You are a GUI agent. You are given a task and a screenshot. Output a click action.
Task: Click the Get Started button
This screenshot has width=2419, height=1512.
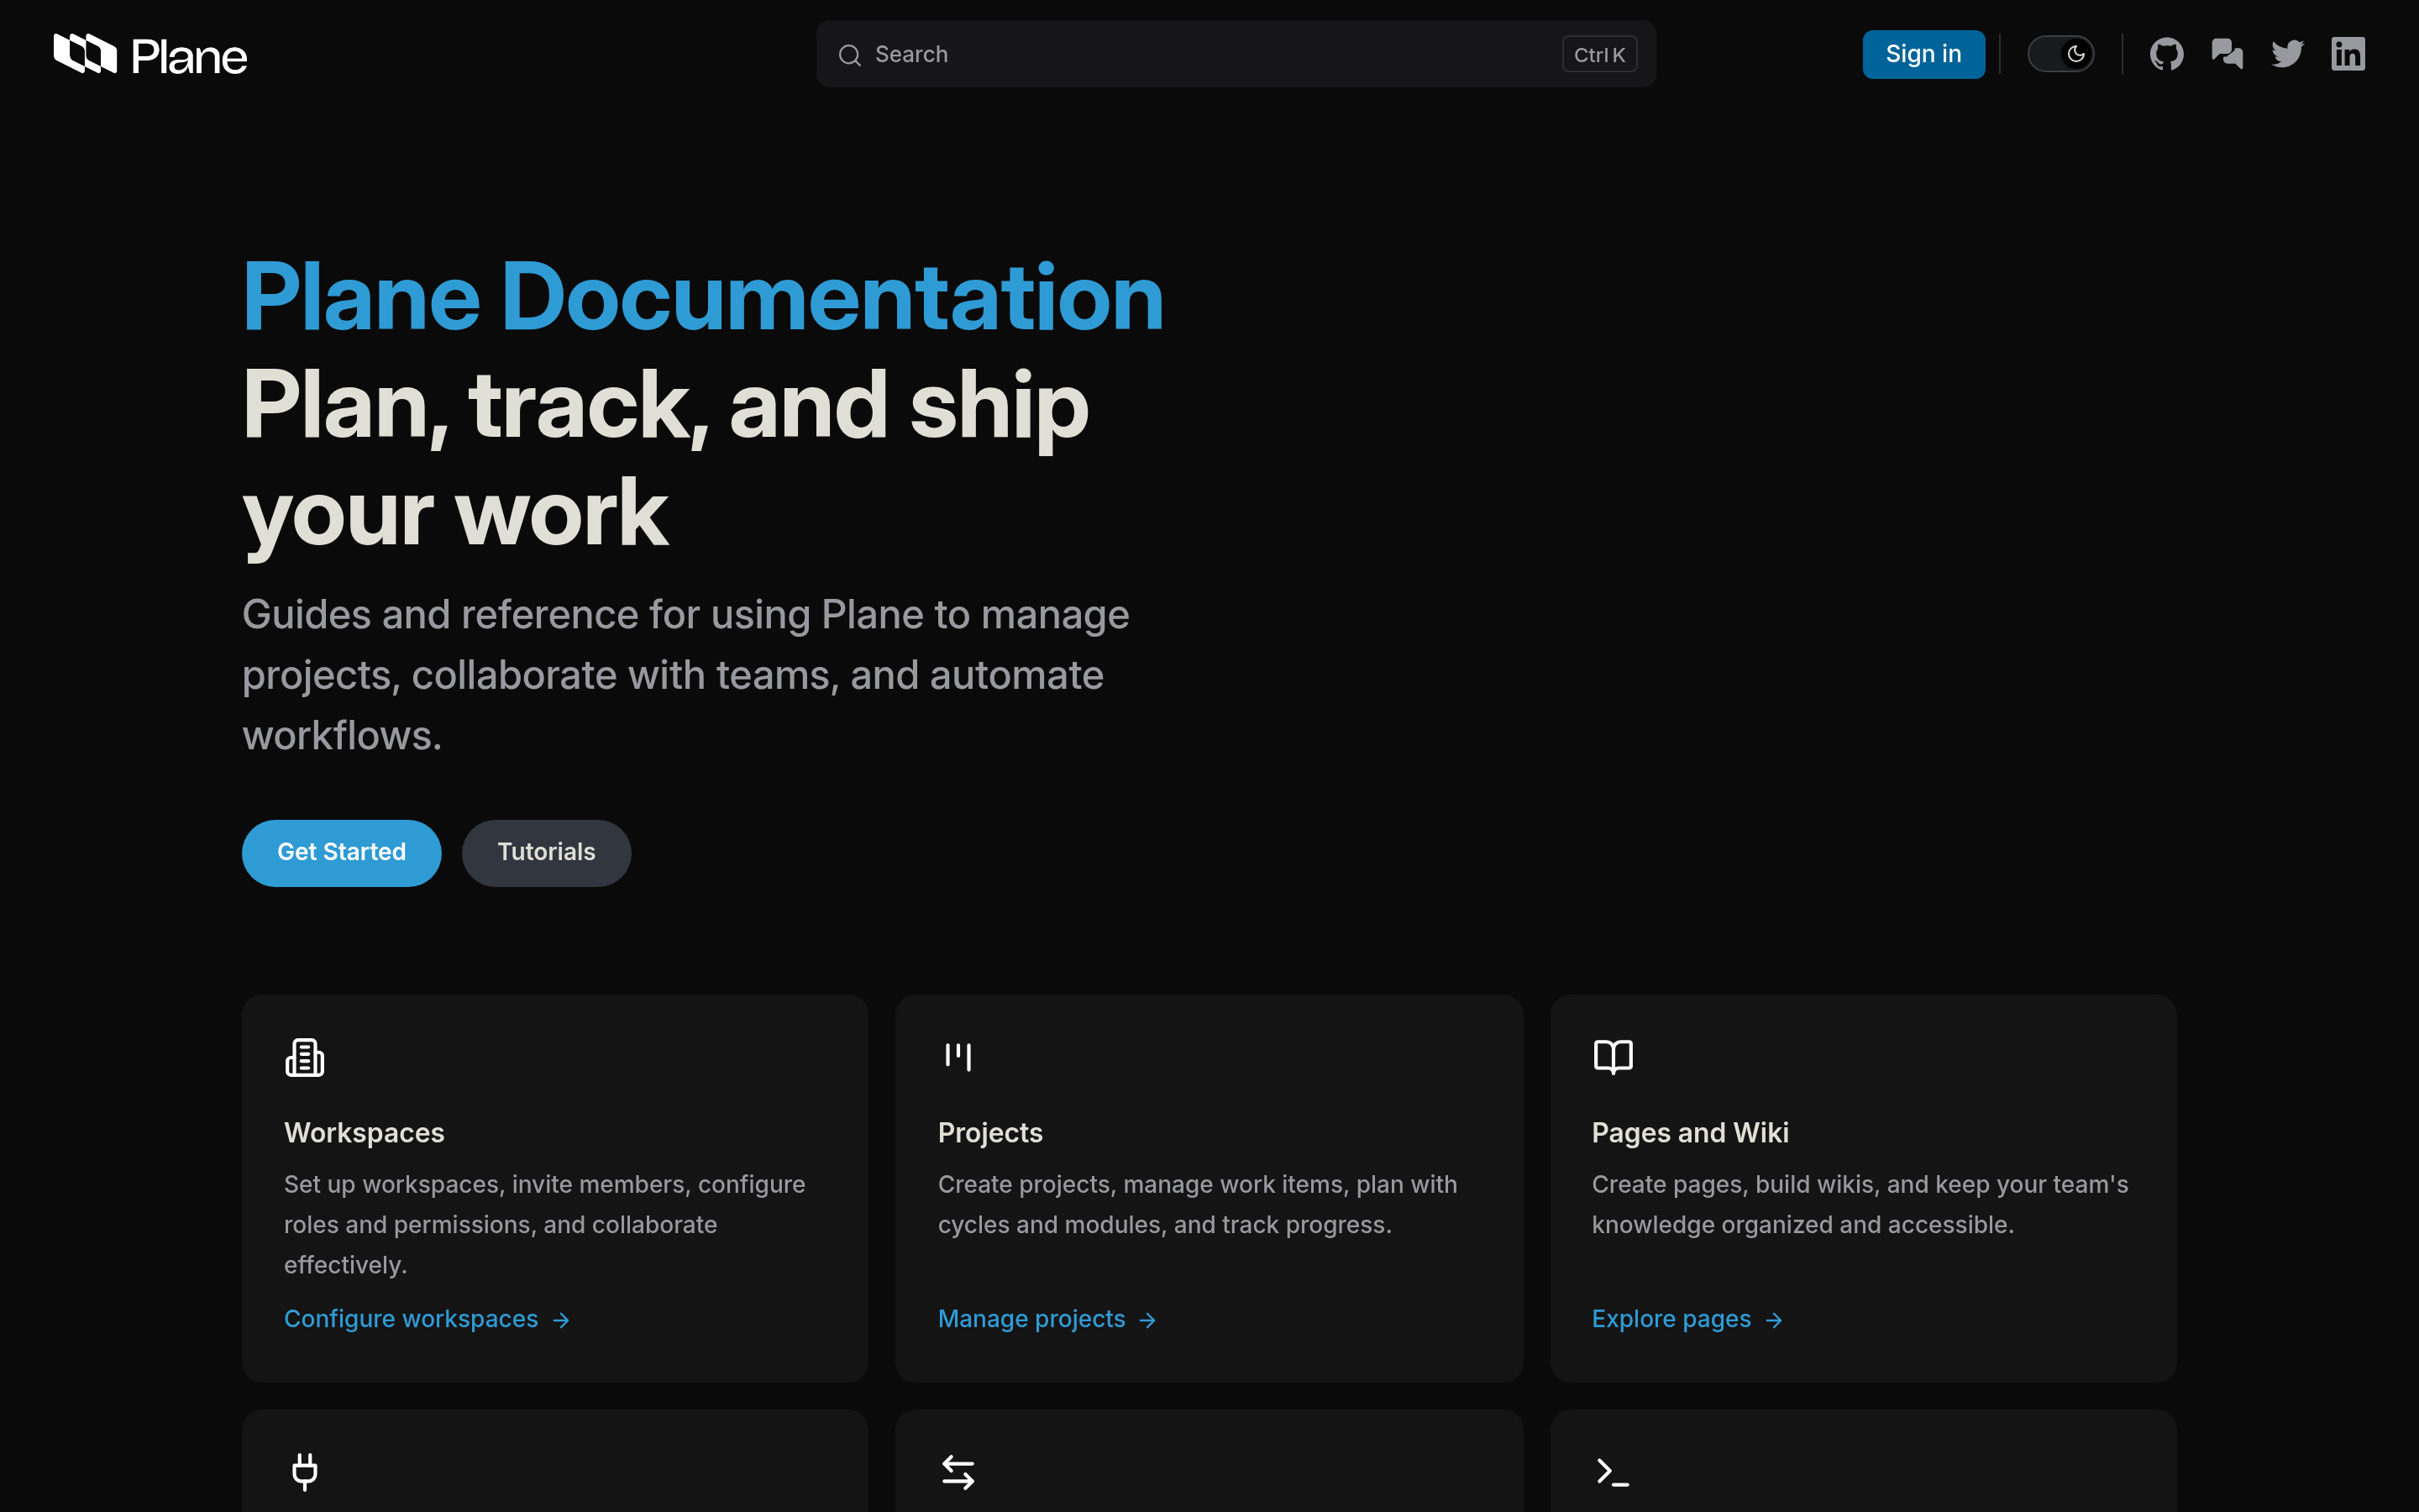pyautogui.click(x=342, y=853)
